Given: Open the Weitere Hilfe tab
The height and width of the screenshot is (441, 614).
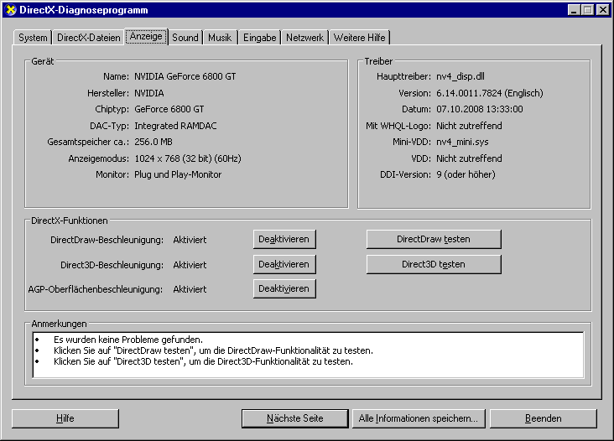Looking at the screenshot, I should (x=359, y=38).
